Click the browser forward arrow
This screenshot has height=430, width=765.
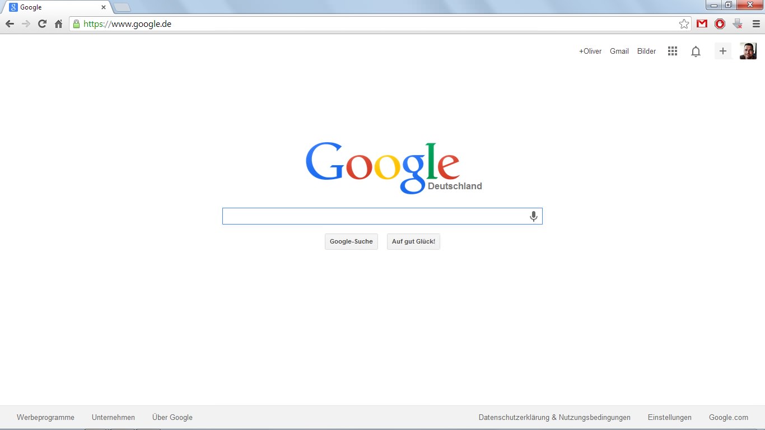tap(26, 24)
